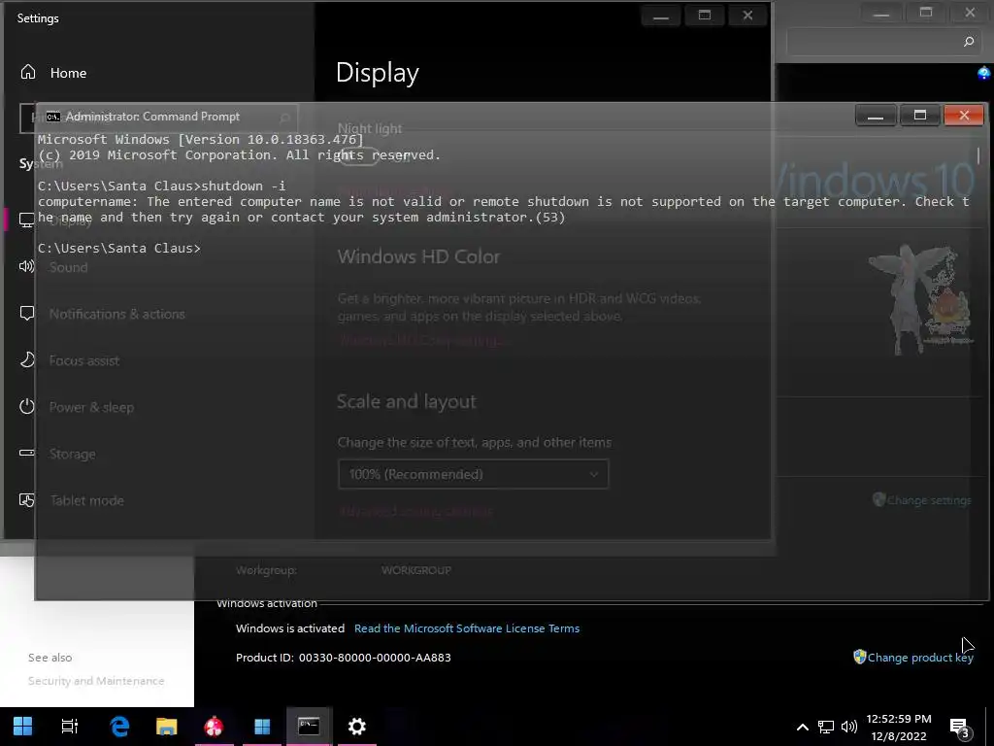Click the Notifications icon in Settings sidebar

click(x=27, y=313)
